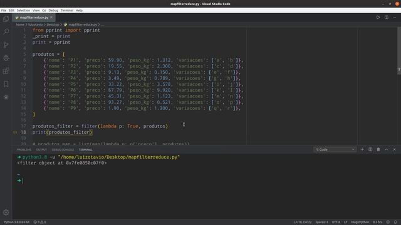This screenshot has height=225, width=401.
Task: Open the last activity bar icon below Bookmarks
Action: 6,97
